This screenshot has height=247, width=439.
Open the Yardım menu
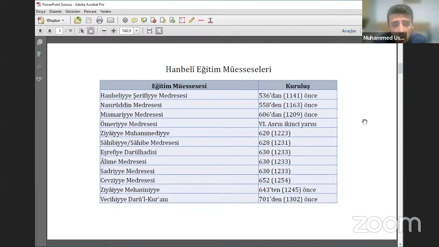pos(106,11)
